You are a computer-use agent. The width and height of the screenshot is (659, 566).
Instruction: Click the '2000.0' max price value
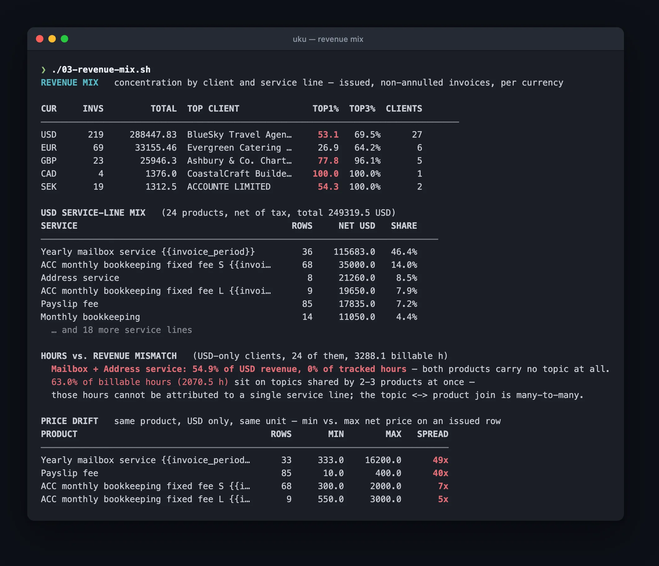click(386, 486)
